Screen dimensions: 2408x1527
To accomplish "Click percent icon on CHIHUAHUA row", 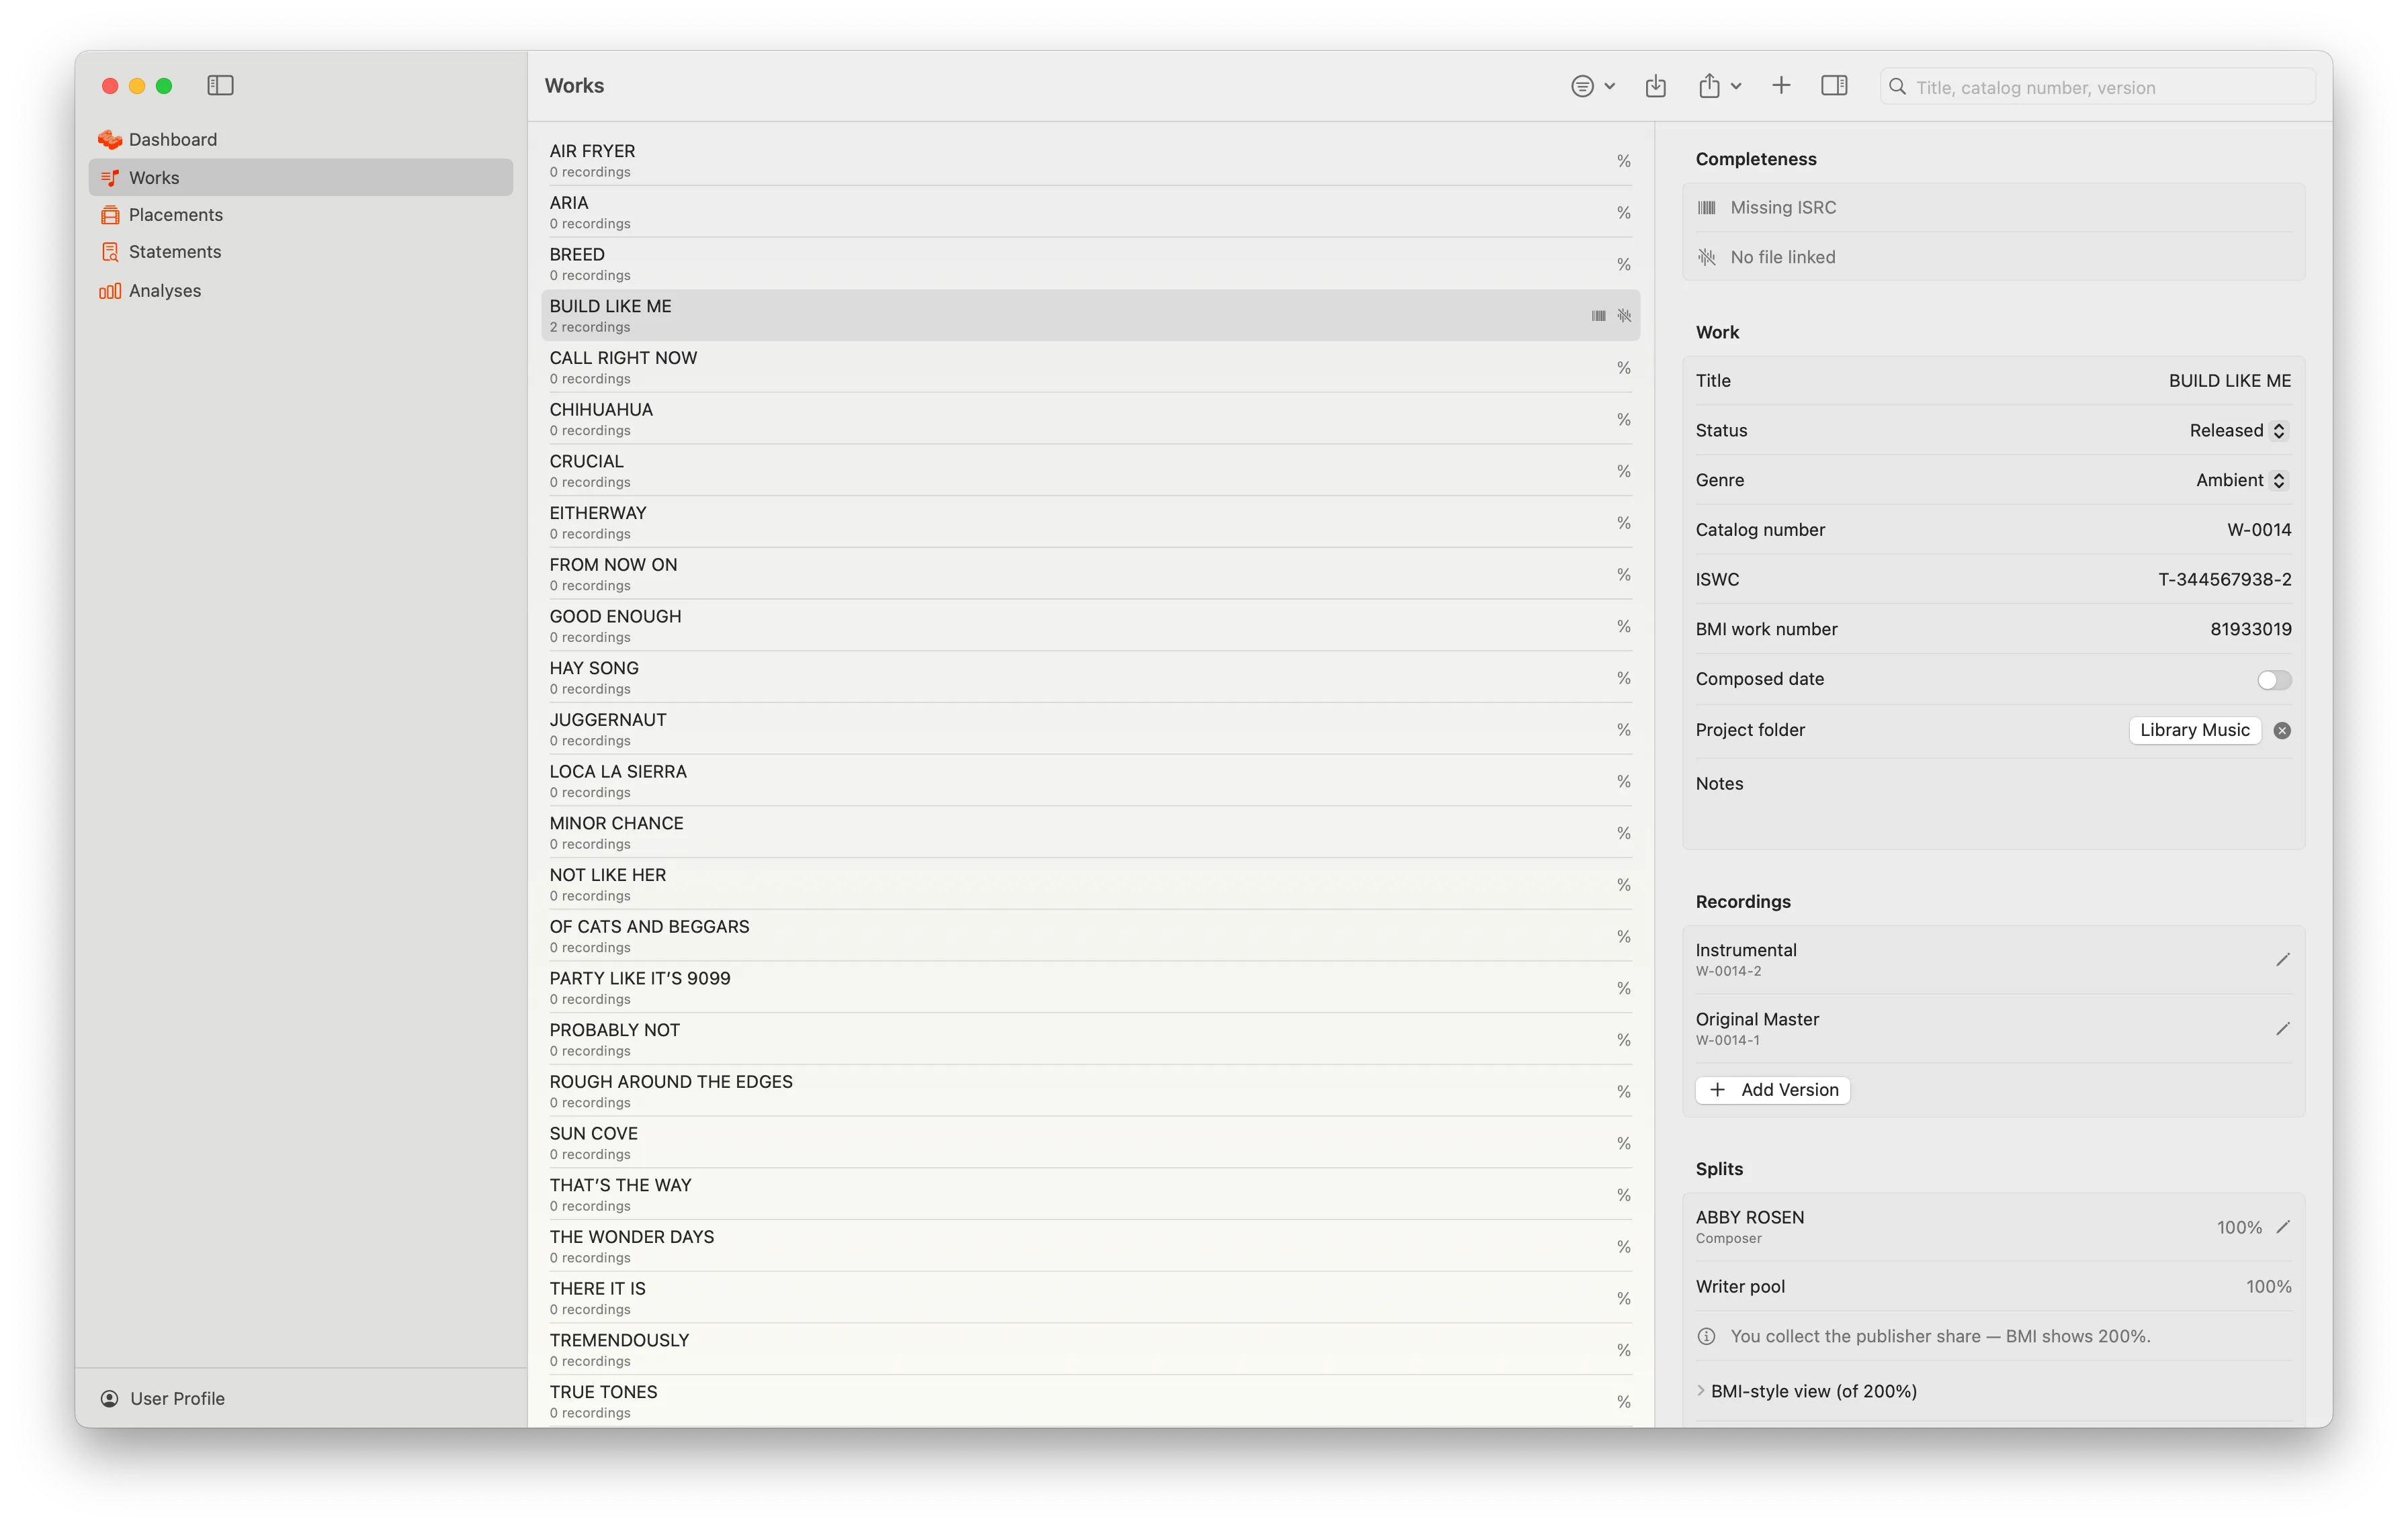I will pyautogui.click(x=1624, y=420).
